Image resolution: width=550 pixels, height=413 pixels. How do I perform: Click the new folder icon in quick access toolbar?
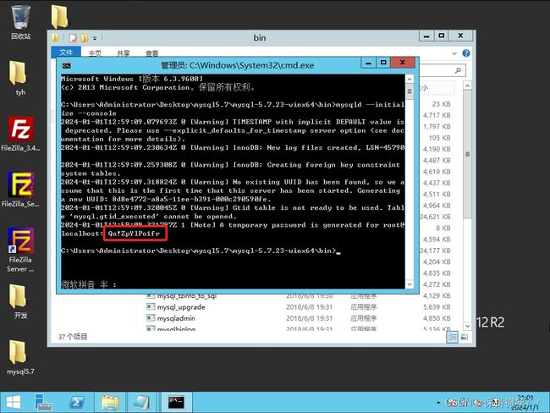pos(85,38)
